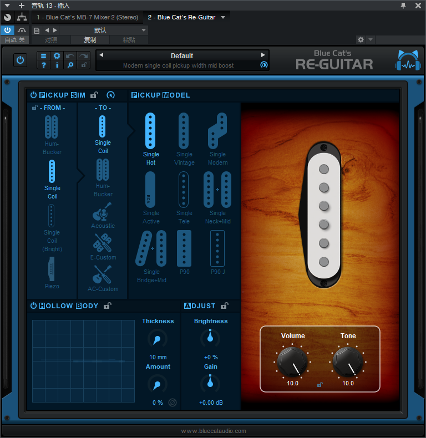Click the Gain knob
Image resolution: width=426 pixels, height=438 pixels.
(x=210, y=383)
